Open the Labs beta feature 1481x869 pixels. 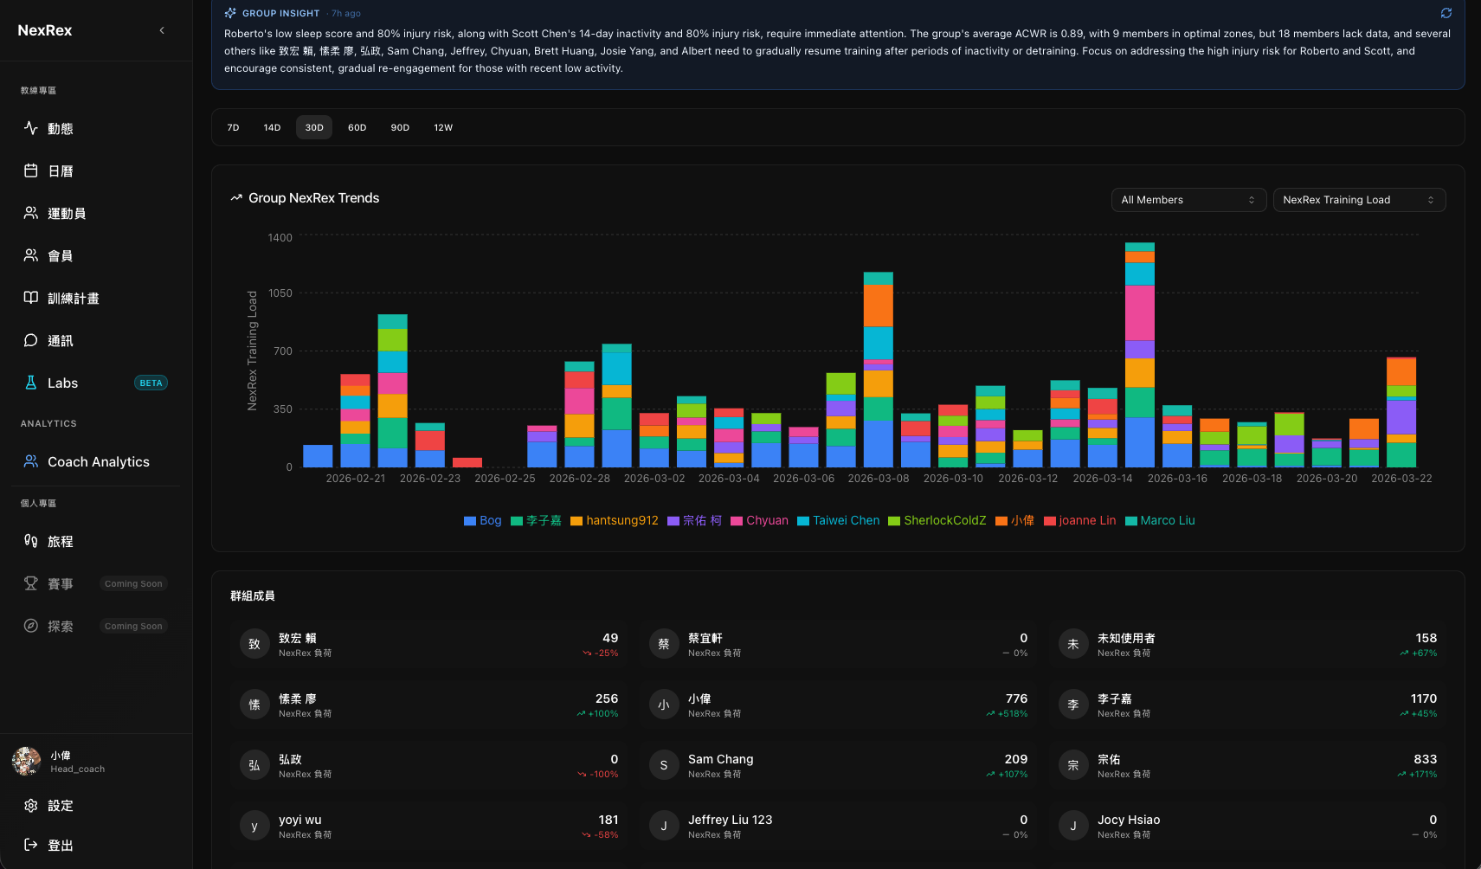[61, 383]
